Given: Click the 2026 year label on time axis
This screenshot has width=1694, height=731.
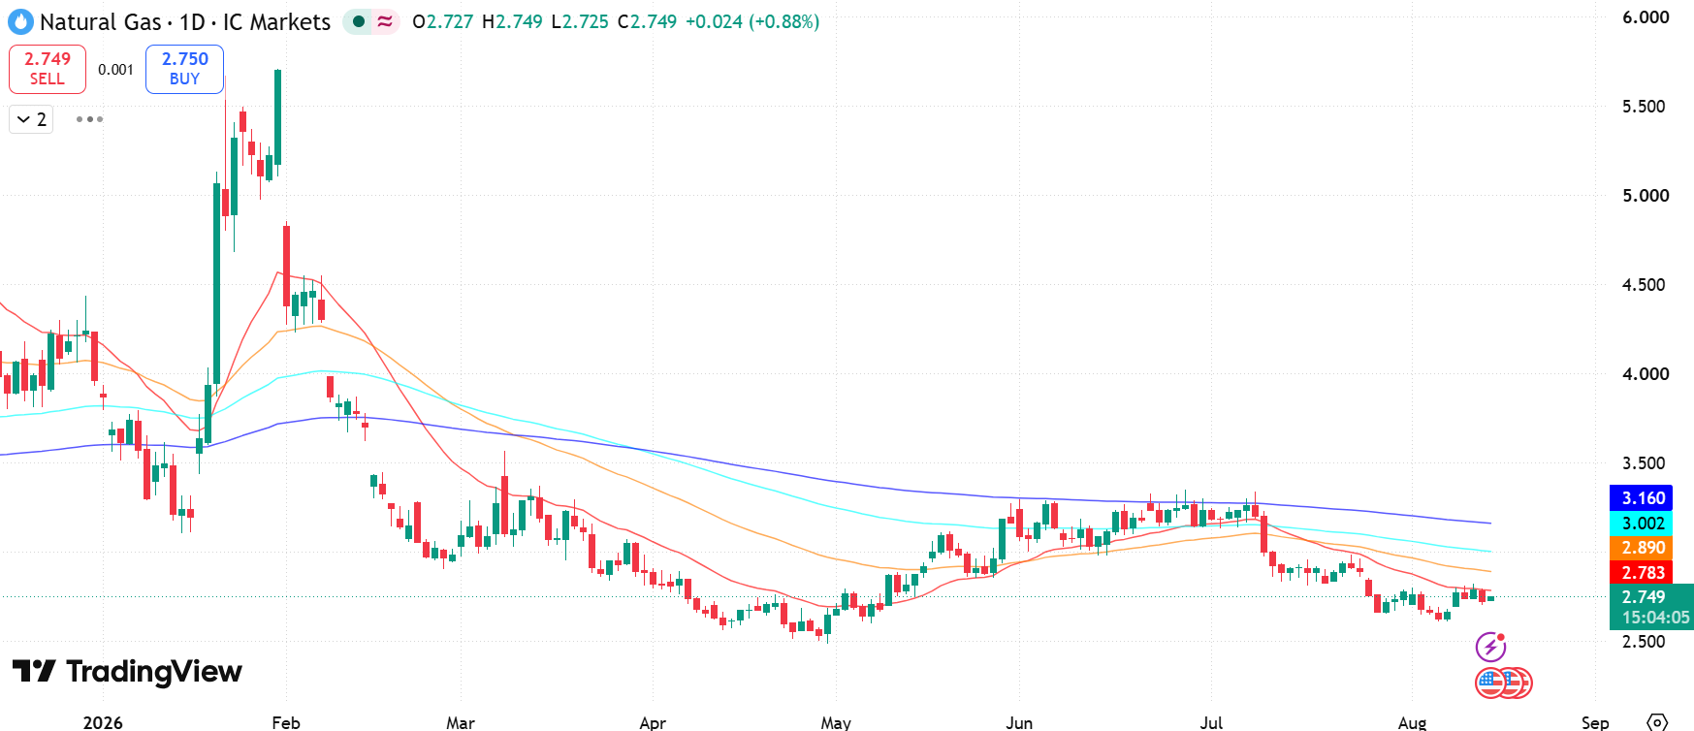Looking at the screenshot, I should click(x=103, y=722).
